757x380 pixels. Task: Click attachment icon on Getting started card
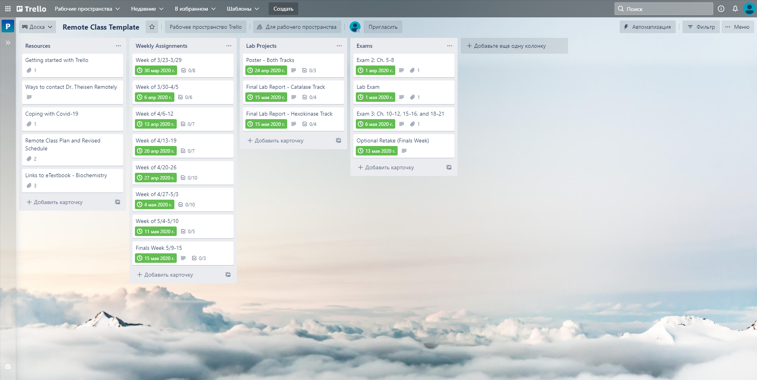(x=29, y=70)
